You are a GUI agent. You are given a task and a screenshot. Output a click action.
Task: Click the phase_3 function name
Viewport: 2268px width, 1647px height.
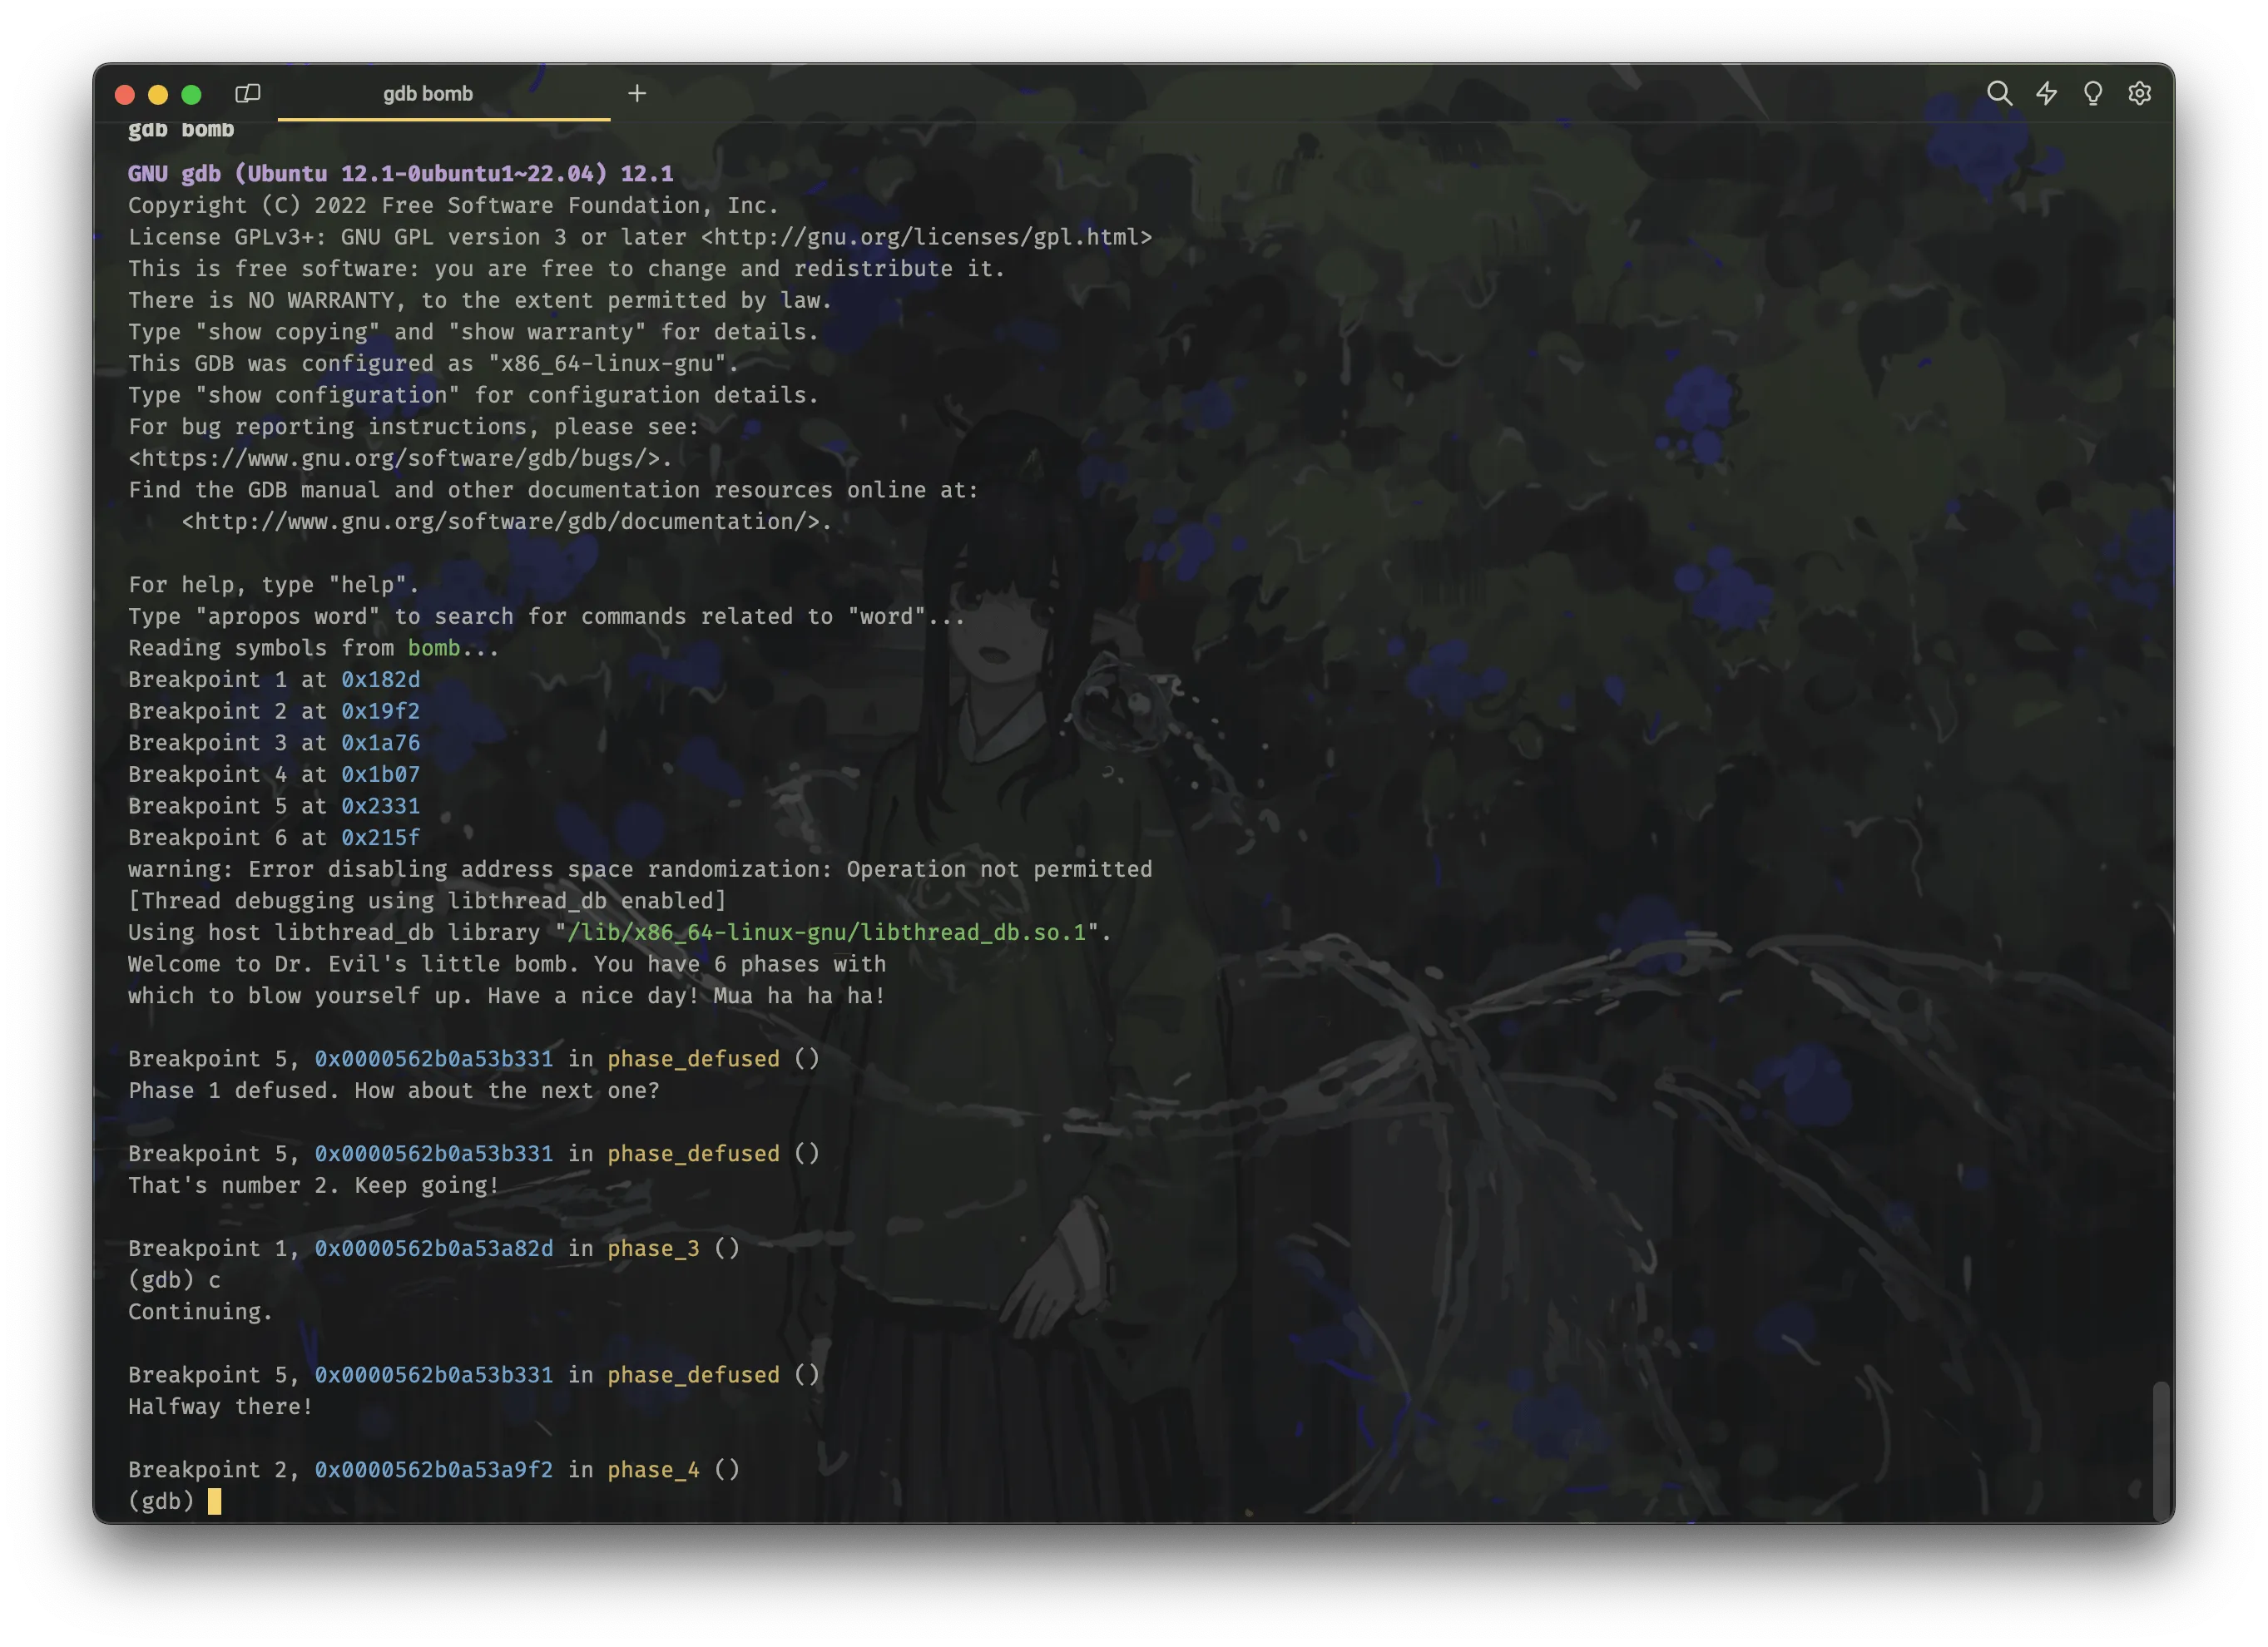click(653, 1248)
